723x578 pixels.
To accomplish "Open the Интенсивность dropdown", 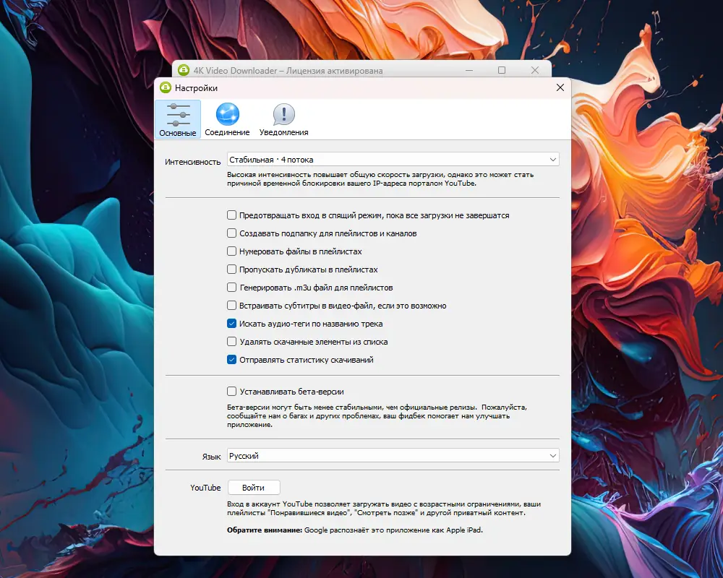I will pos(393,160).
